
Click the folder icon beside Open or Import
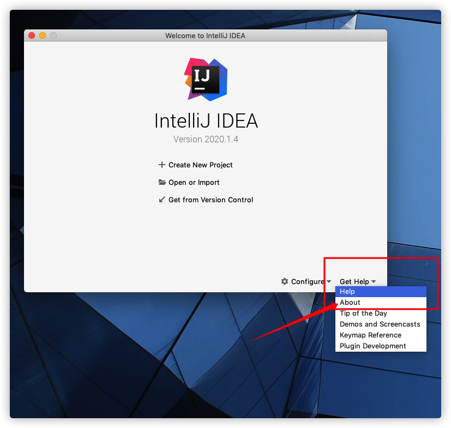[x=162, y=183]
